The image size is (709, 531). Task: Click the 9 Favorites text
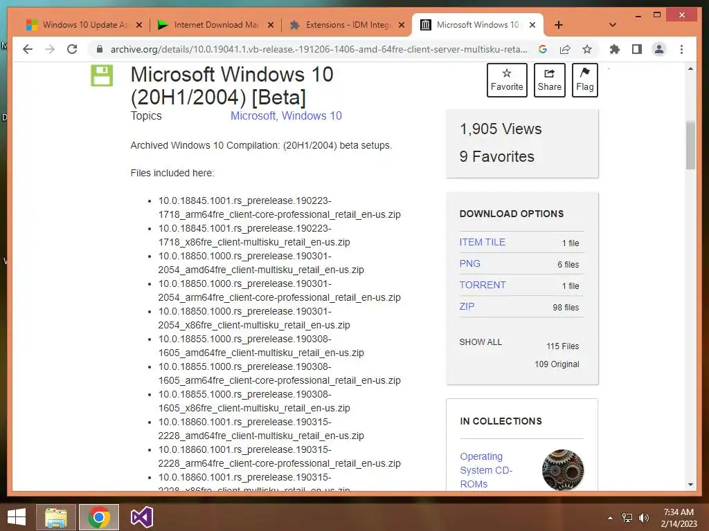click(x=497, y=157)
